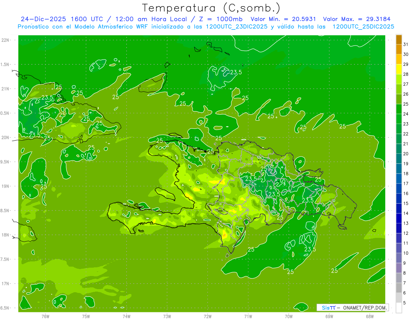Click the "ONAMET/REP.DOM." credit label

point(365,307)
